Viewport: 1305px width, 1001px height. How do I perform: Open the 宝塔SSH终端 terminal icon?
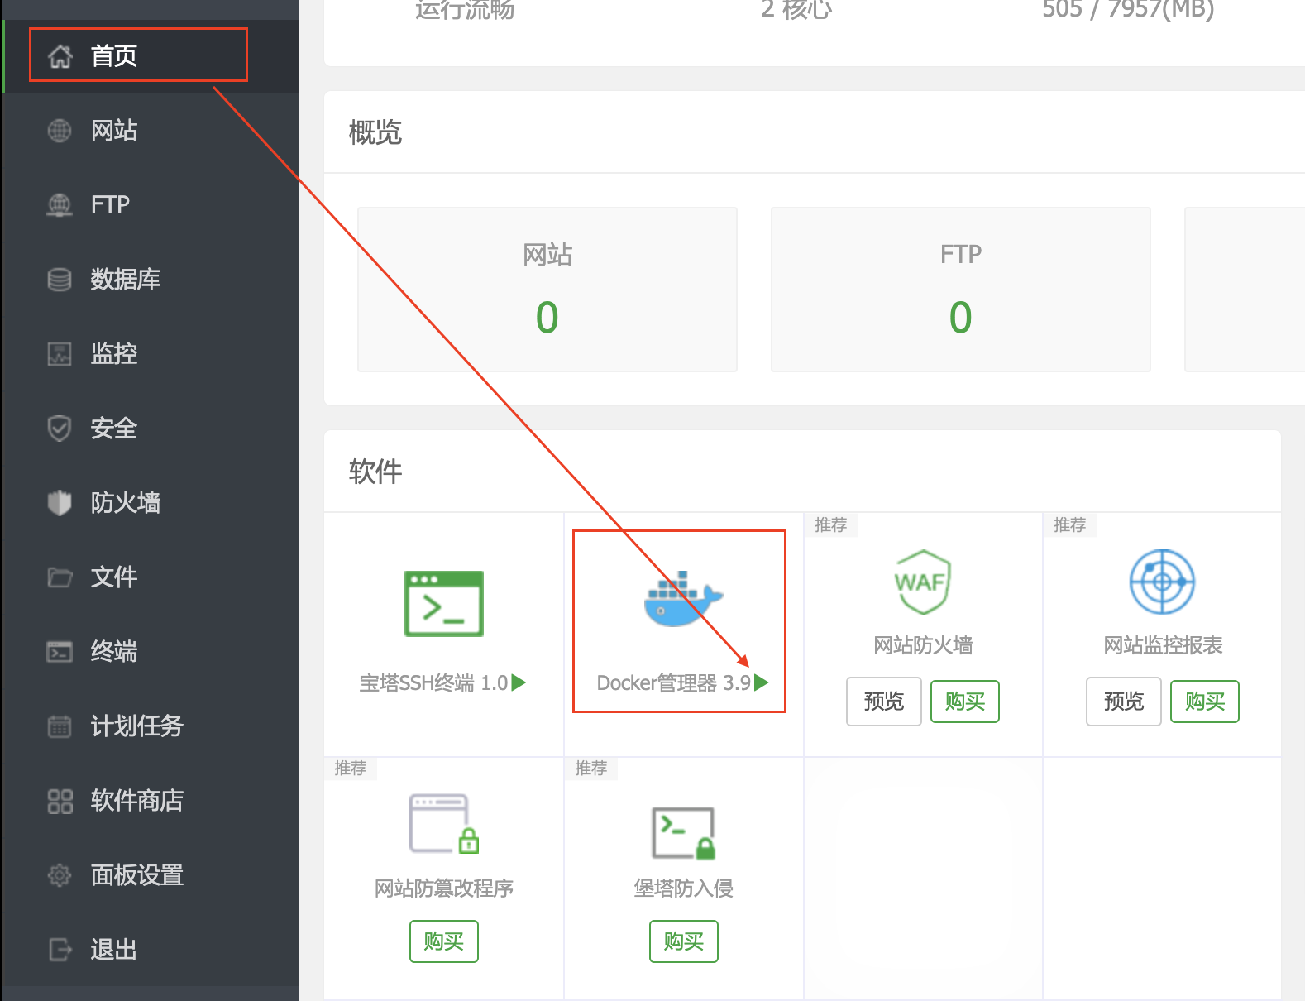coord(444,603)
